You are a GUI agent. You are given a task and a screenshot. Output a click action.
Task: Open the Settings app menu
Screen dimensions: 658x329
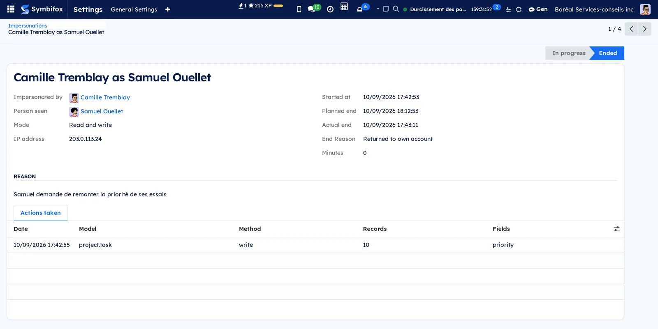88,9
